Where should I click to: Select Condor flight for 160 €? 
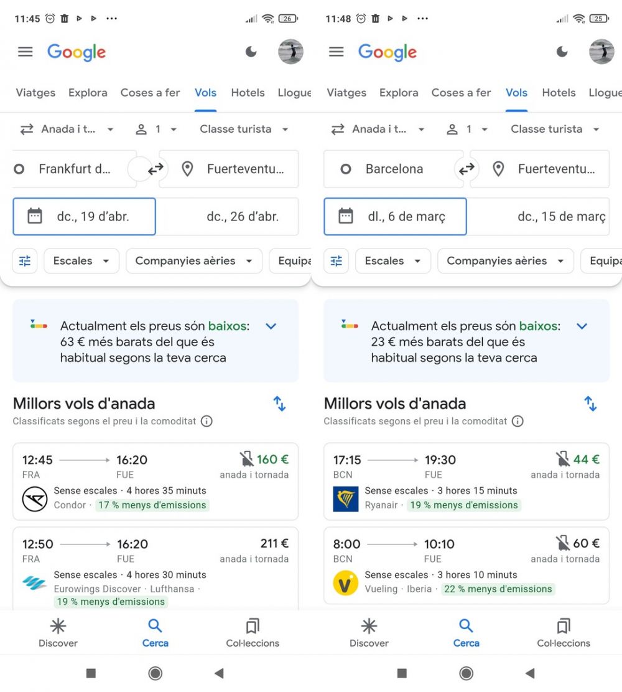(x=155, y=481)
